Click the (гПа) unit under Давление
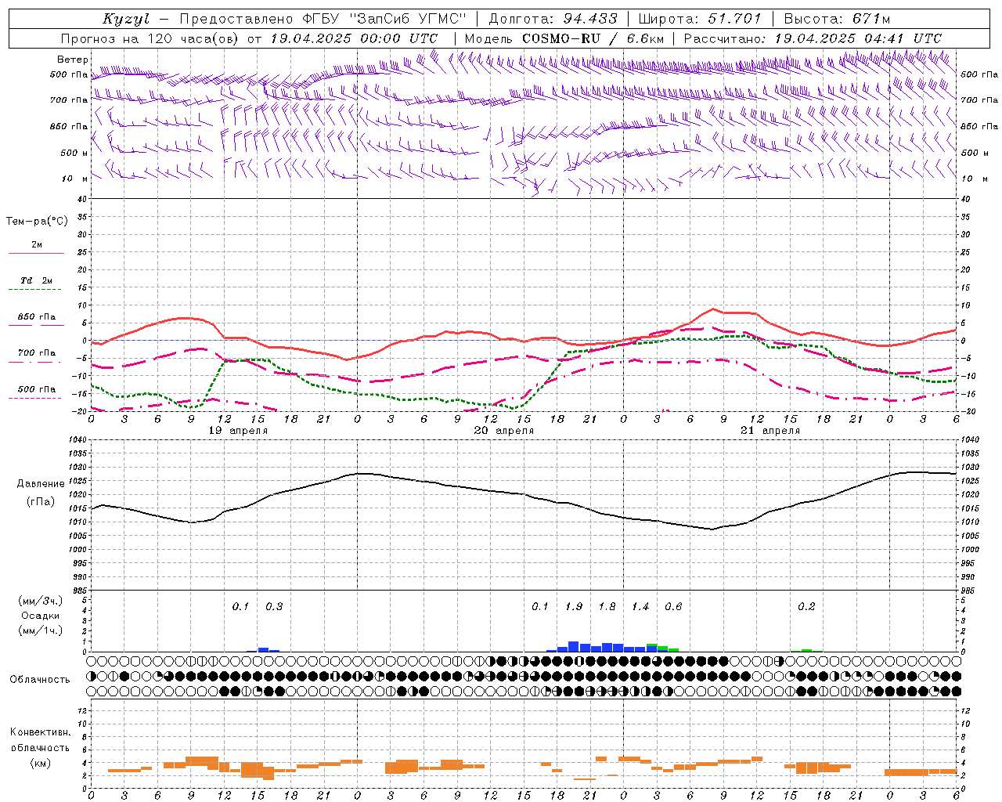Image resolution: width=1002 pixels, height=802 pixels. pos(39,502)
